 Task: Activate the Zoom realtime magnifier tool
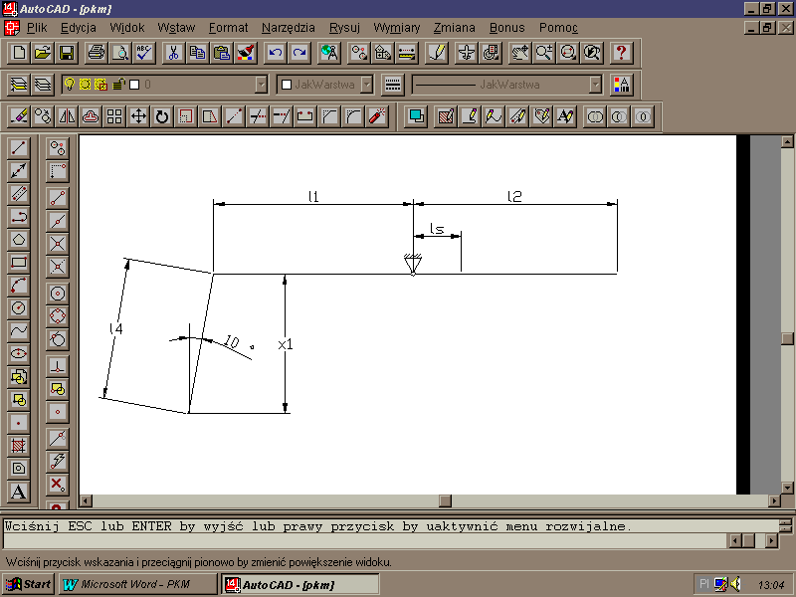point(543,53)
